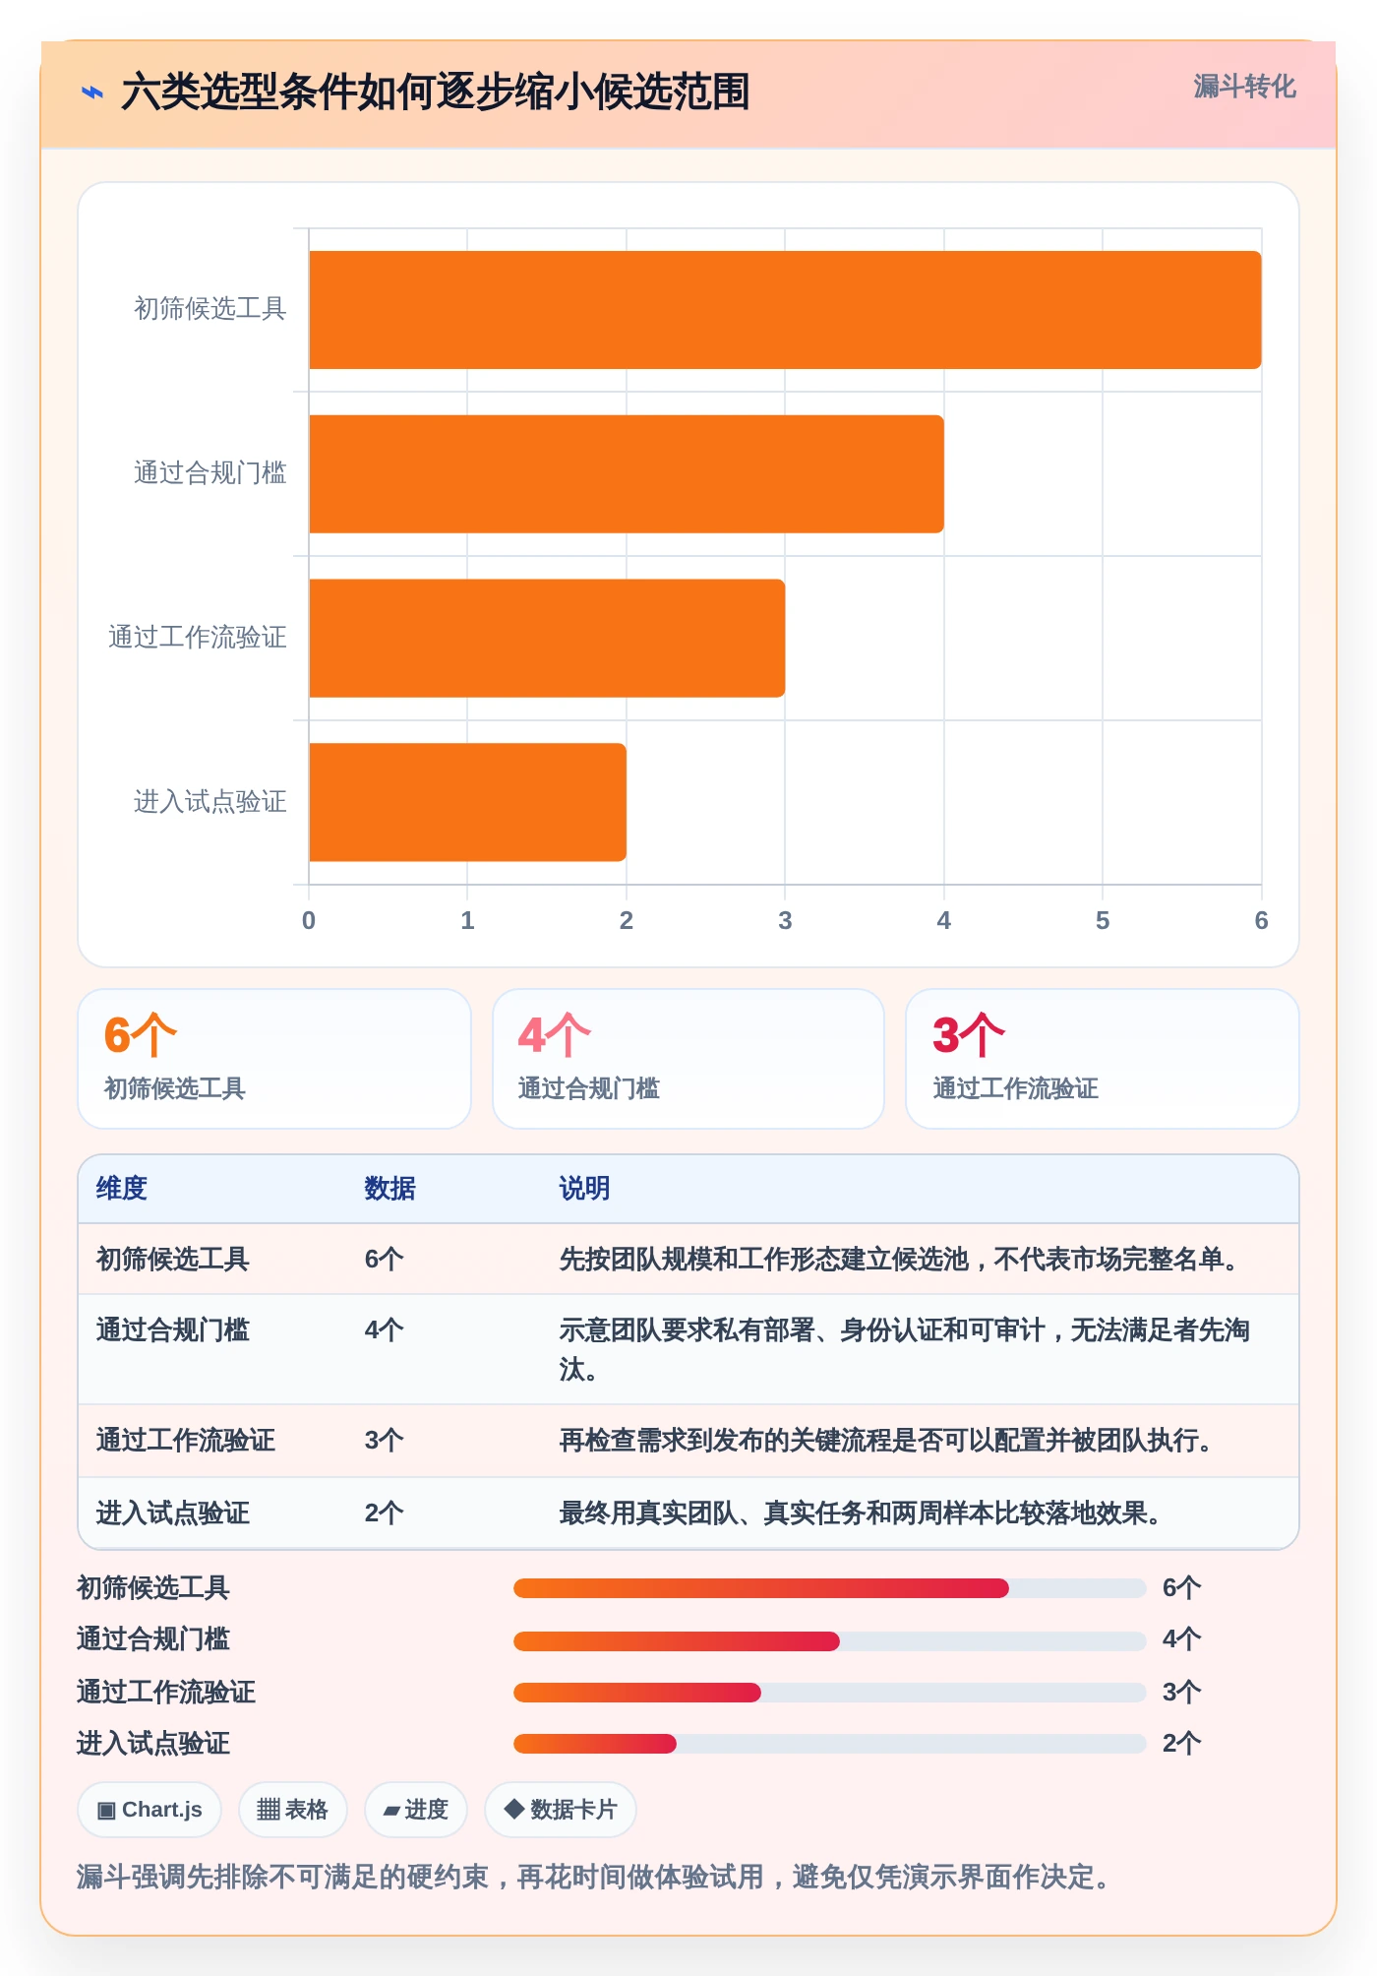Click the 漏斗转化 label in header
The width and height of the screenshot is (1377, 1976).
click(1244, 87)
